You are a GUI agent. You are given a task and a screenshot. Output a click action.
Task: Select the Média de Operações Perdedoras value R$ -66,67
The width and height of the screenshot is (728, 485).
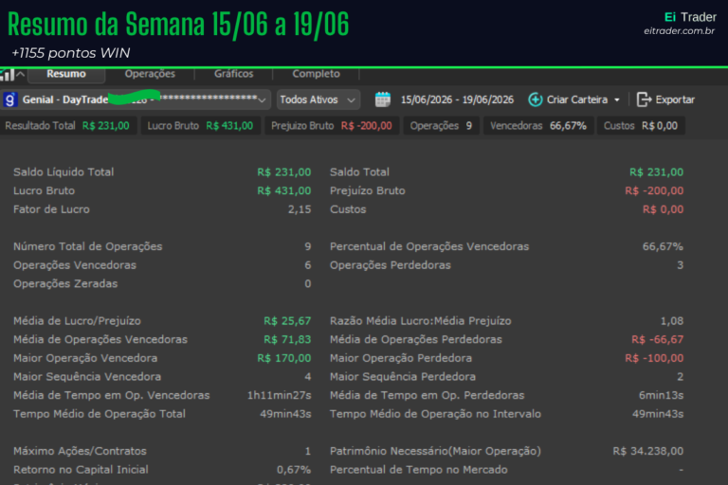click(658, 339)
